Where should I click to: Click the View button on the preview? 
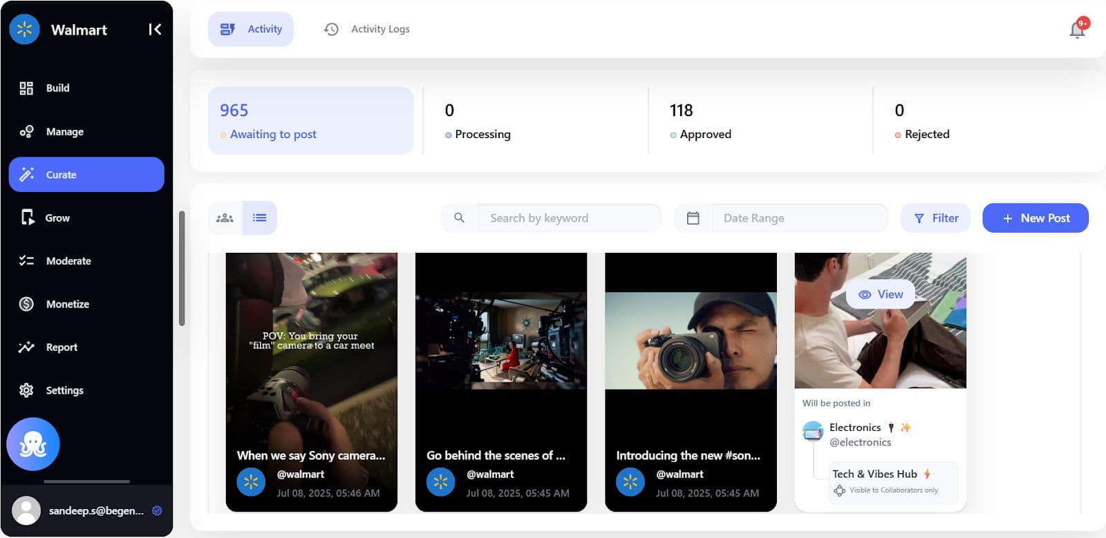click(x=881, y=294)
